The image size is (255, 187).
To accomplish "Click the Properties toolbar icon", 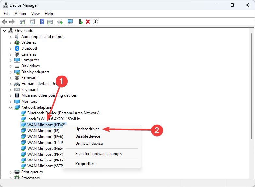I will 32,22.
